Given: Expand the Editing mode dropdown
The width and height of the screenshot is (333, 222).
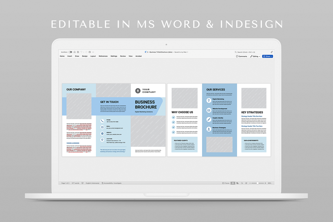Looking at the screenshot, I should click(255, 56).
